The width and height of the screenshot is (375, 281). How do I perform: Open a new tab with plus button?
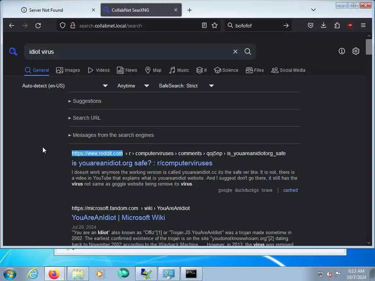pyautogui.click(x=189, y=10)
